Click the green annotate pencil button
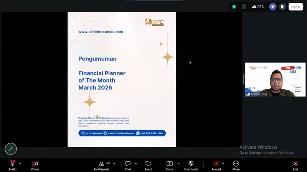 11,149
